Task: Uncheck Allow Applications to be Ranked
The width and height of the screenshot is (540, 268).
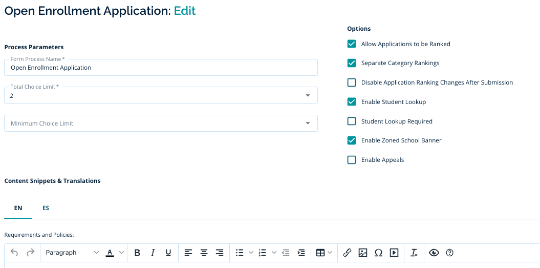Action: pos(352,44)
